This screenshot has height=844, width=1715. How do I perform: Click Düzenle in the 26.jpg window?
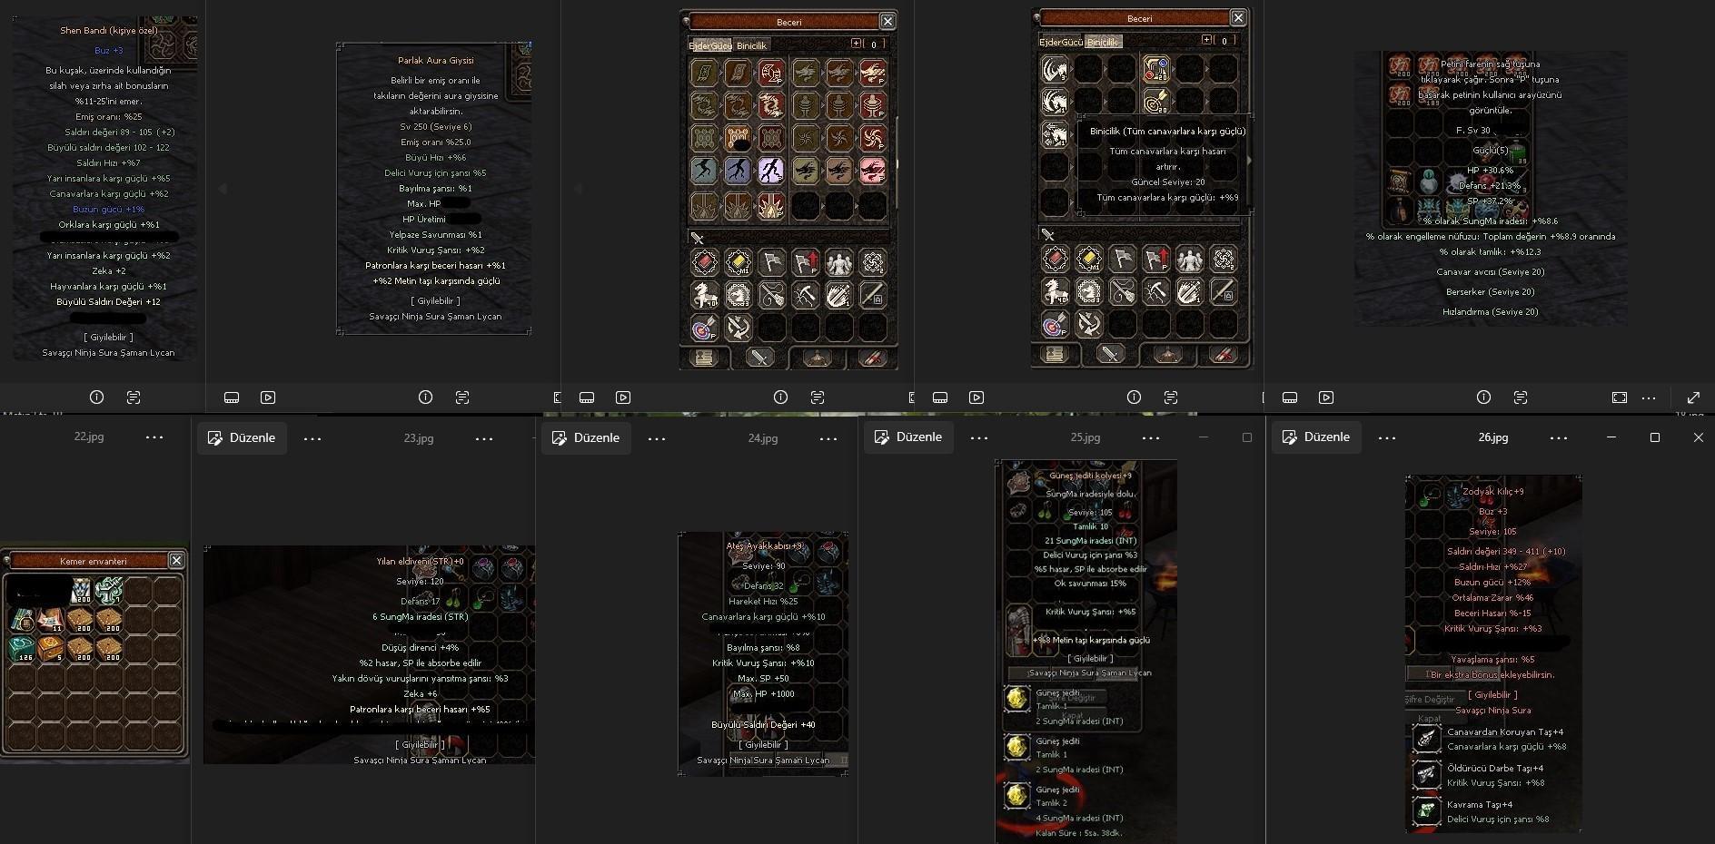tap(1316, 437)
